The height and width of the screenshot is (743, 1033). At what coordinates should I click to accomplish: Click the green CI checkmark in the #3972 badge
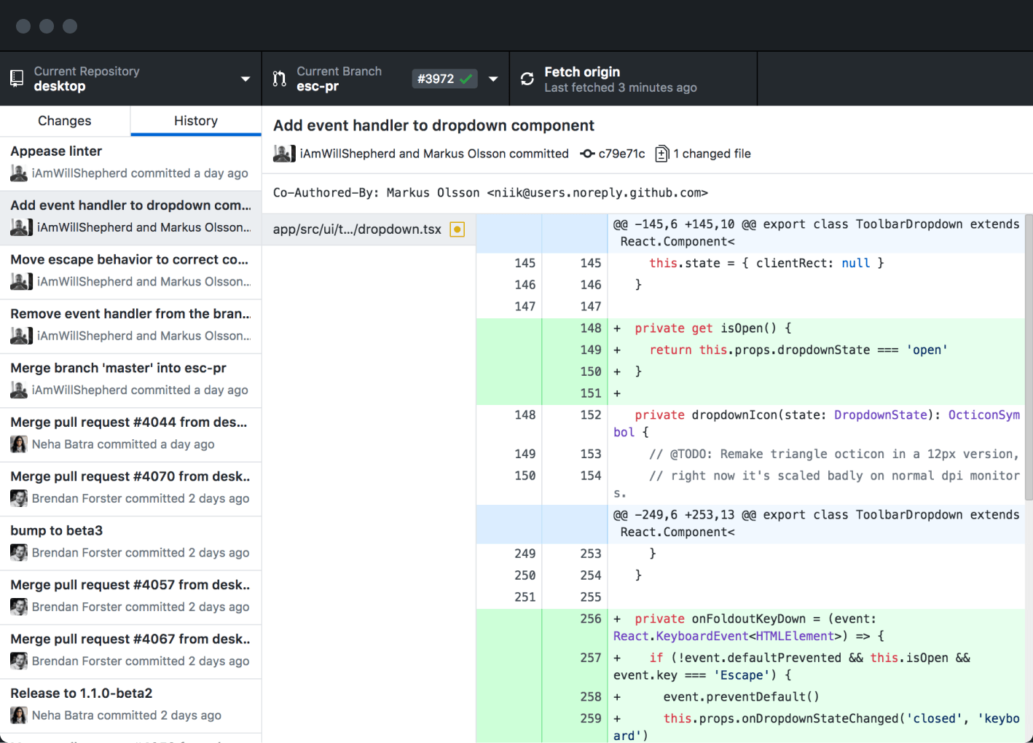coord(466,78)
